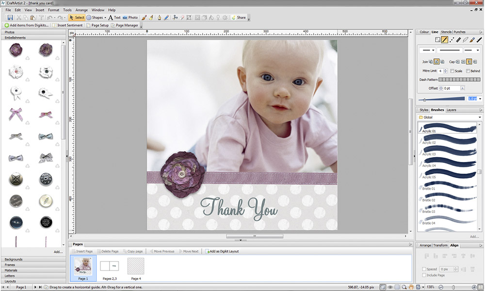Click the Page Setup button
This screenshot has width=485, height=291.
97,25
